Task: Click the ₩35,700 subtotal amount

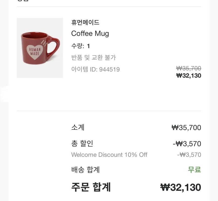Action: [x=186, y=127]
